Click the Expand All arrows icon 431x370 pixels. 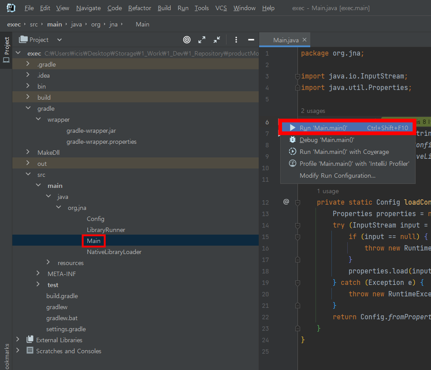(202, 40)
